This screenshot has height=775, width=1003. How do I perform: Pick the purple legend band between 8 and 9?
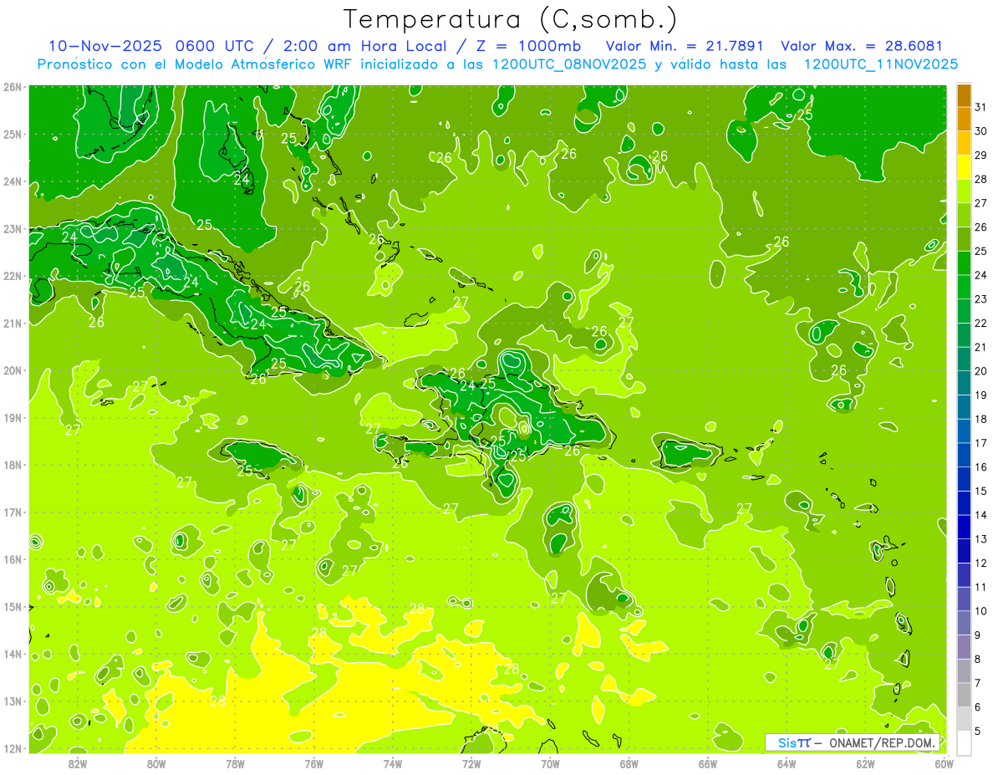[964, 646]
